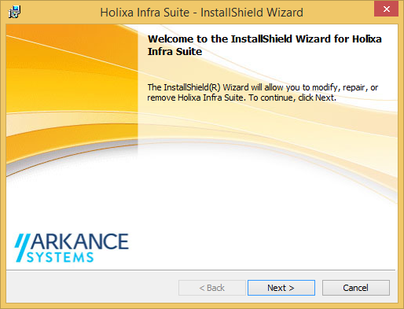Click the Next button to continue

point(281,288)
